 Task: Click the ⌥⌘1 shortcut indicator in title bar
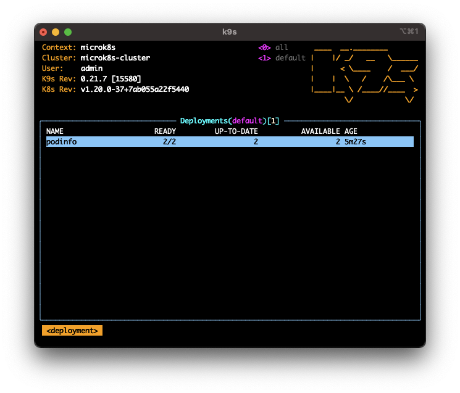click(x=409, y=31)
